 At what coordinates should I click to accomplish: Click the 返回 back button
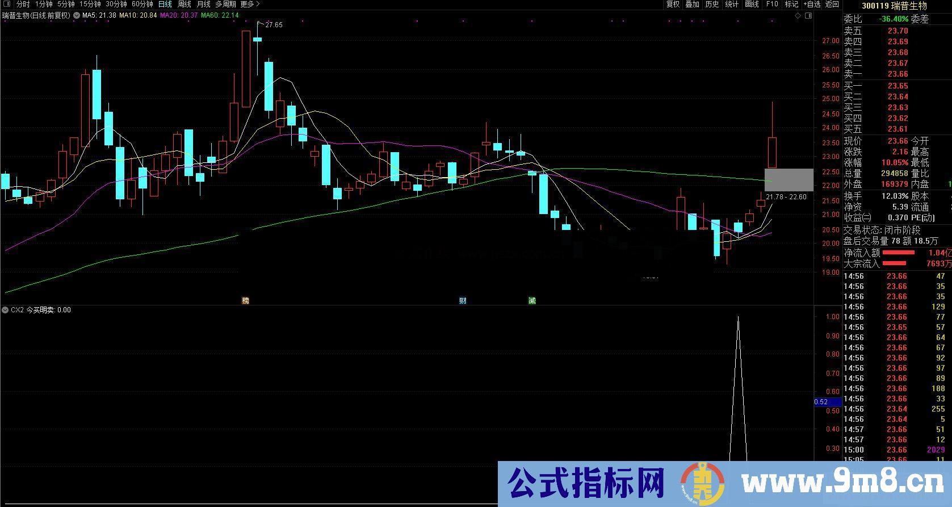(832, 4)
